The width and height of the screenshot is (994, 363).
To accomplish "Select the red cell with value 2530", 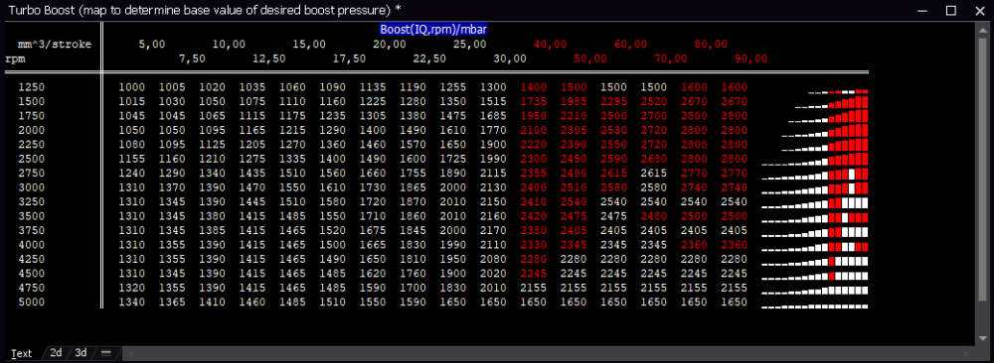I will 613,130.
